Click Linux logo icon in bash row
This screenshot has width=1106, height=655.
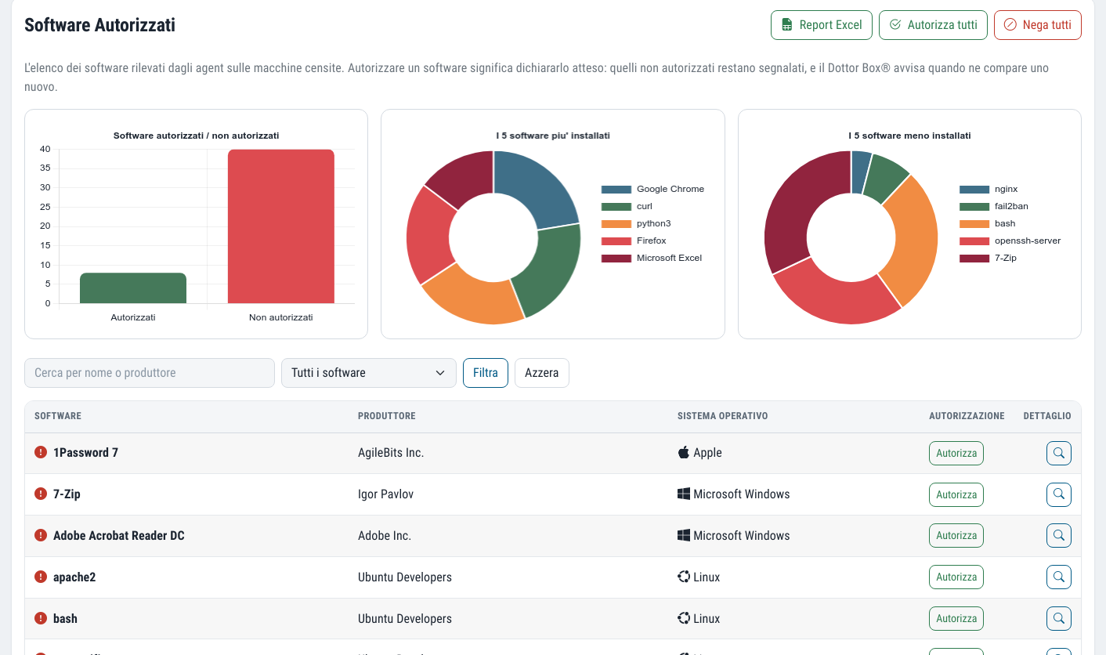tap(684, 619)
